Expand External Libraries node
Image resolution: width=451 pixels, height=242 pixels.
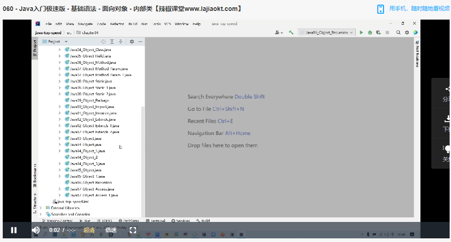(x=41, y=208)
